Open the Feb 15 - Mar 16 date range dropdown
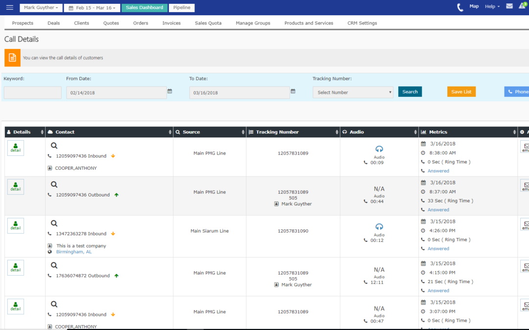The height and width of the screenshot is (330, 529). point(91,8)
